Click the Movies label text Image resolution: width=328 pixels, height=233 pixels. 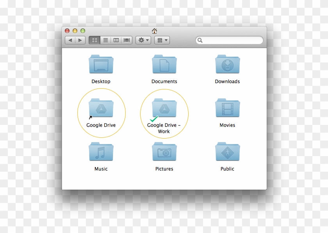(227, 125)
